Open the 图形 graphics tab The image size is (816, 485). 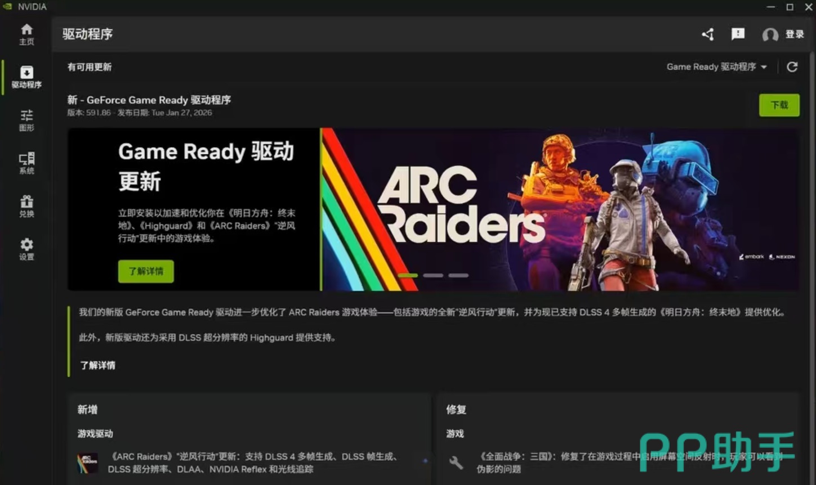tap(26, 120)
